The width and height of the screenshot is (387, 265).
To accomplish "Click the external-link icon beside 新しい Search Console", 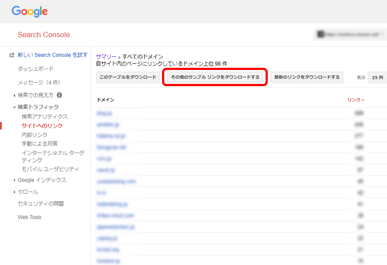I will click(12, 55).
